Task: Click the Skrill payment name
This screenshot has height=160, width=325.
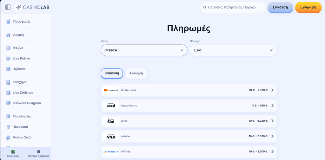Action: 123,121
